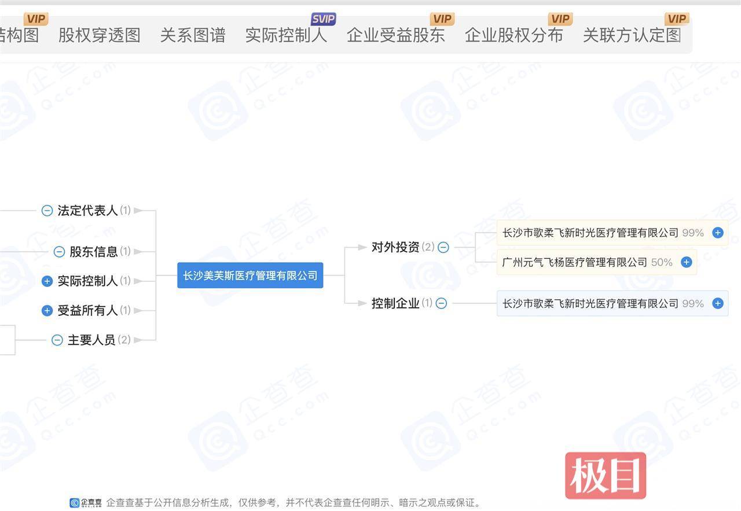Collapse the 主要人员 branch with its minus toggle
This screenshot has width=741, height=511.
(58, 340)
